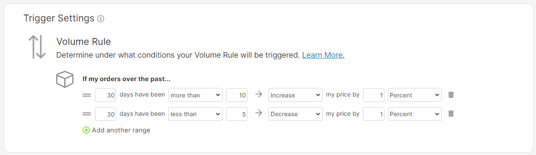Viewport: 536px width, 155px height.
Task: Open the 'less than' comparison dropdown
Action: tap(196, 114)
